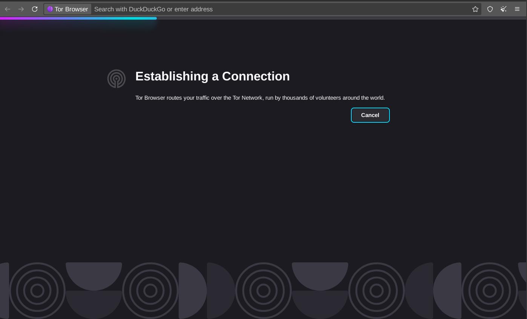Image resolution: width=527 pixels, height=319 pixels.
Task: Open the shield security level panel
Action: (490, 9)
